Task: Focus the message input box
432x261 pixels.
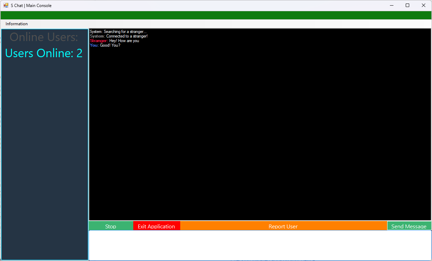Action: tap(260, 245)
